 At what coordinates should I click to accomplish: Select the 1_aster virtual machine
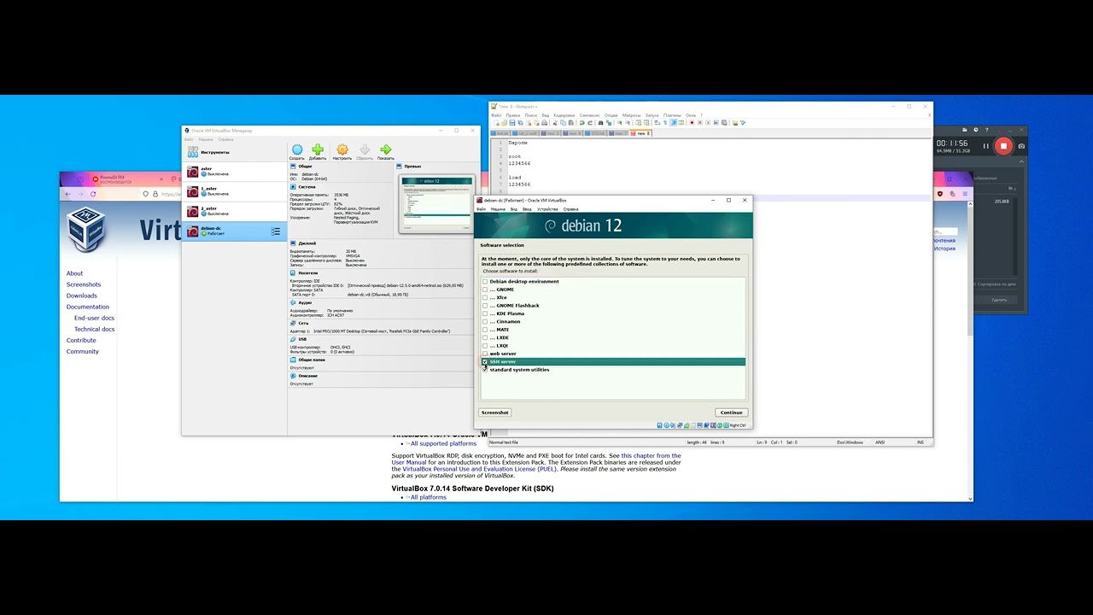point(234,191)
